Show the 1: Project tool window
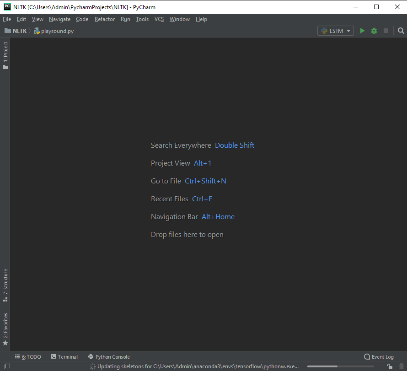Image resolution: width=407 pixels, height=371 pixels. pyautogui.click(x=5, y=55)
